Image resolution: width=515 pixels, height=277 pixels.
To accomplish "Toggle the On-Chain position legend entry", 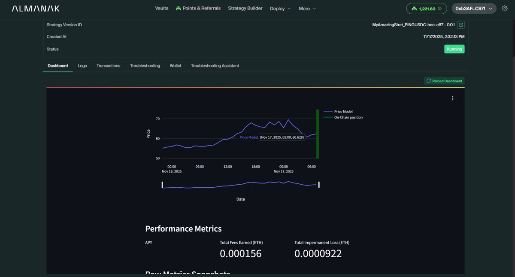I will tap(348, 117).
